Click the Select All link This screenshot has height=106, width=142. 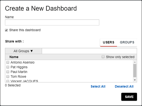[x=98, y=86]
